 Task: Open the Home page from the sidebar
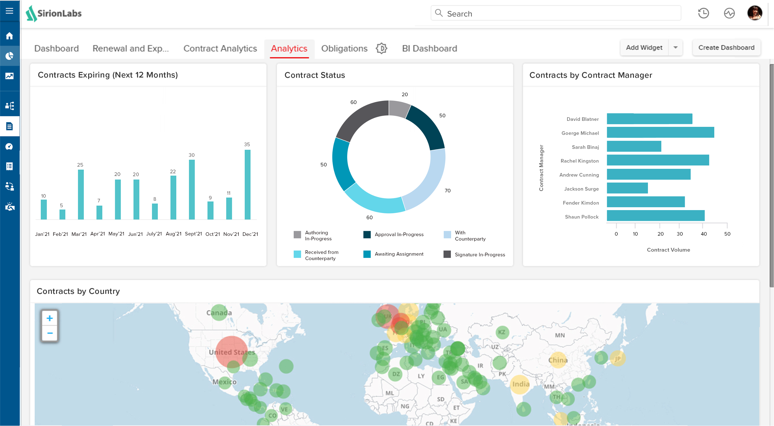[x=10, y=35]
